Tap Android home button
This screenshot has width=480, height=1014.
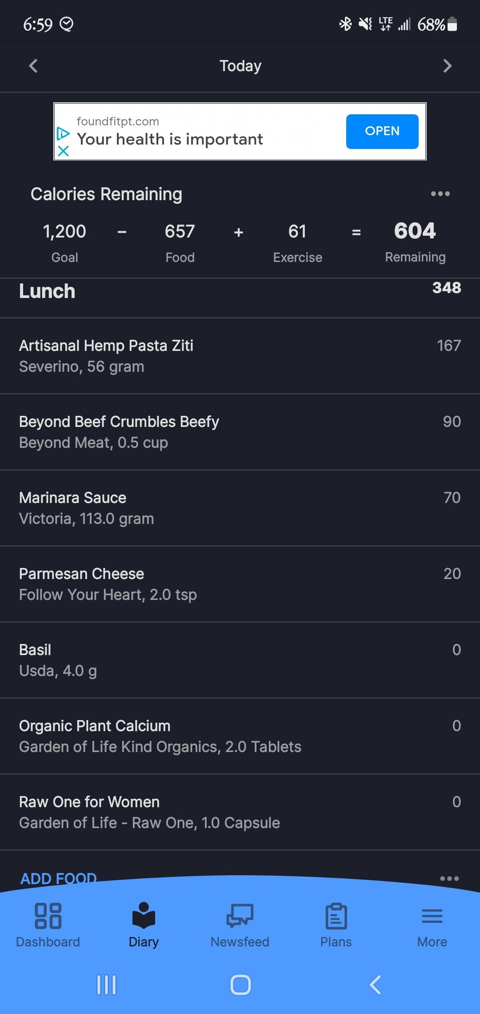[x=240, y=985]
